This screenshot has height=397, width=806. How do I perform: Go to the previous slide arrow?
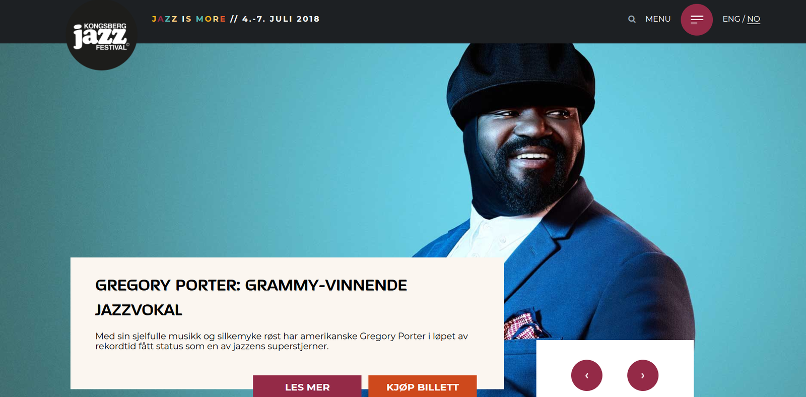pos(587,375)
